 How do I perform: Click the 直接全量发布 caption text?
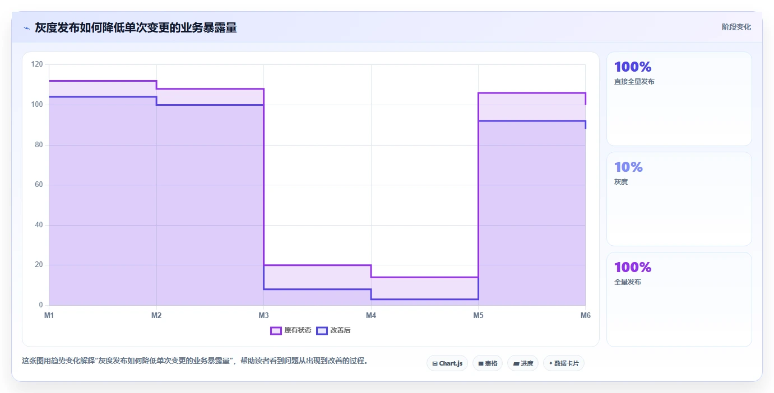tap(634, 82)
